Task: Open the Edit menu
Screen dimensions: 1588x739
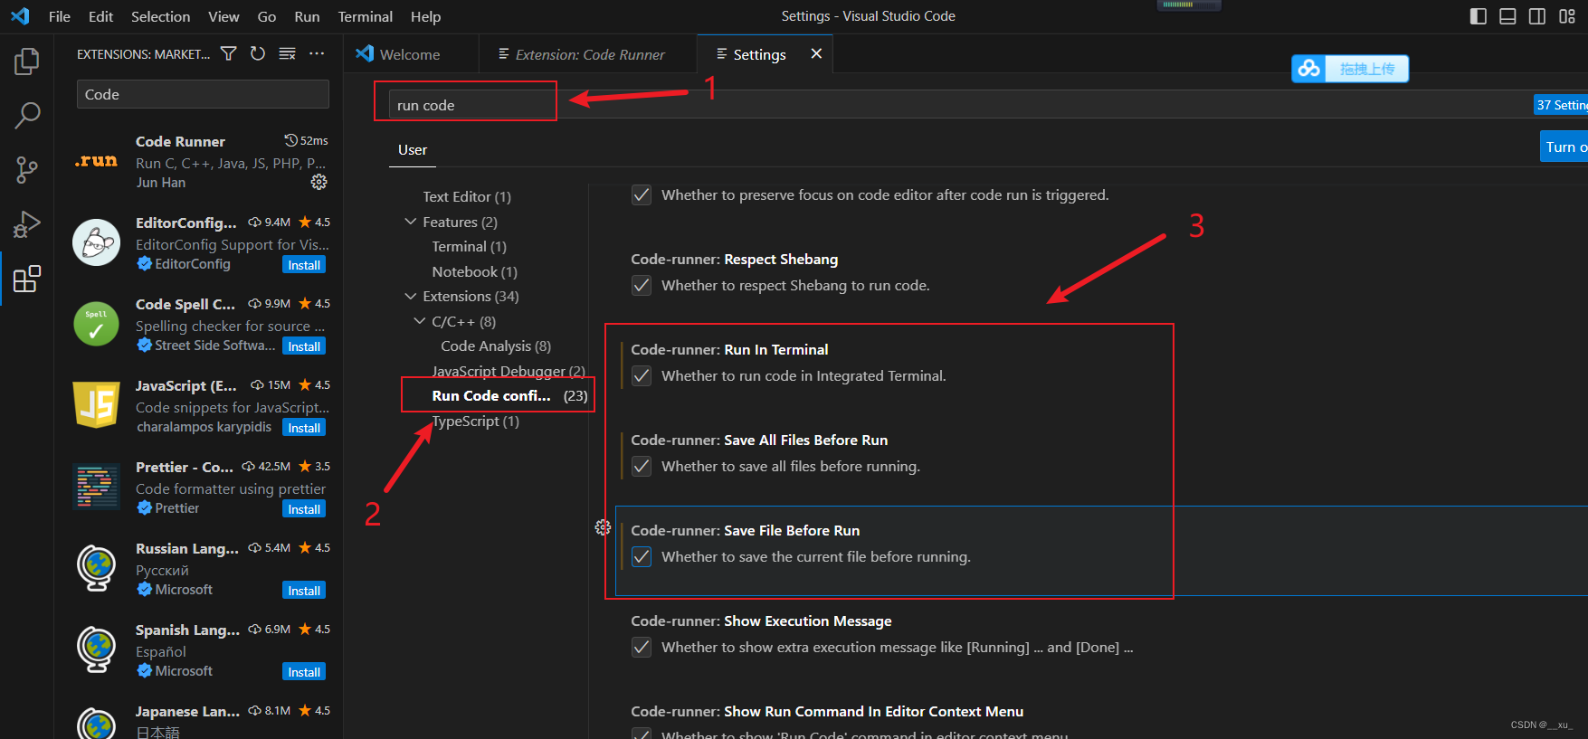Action: click(x=100, y=16)
